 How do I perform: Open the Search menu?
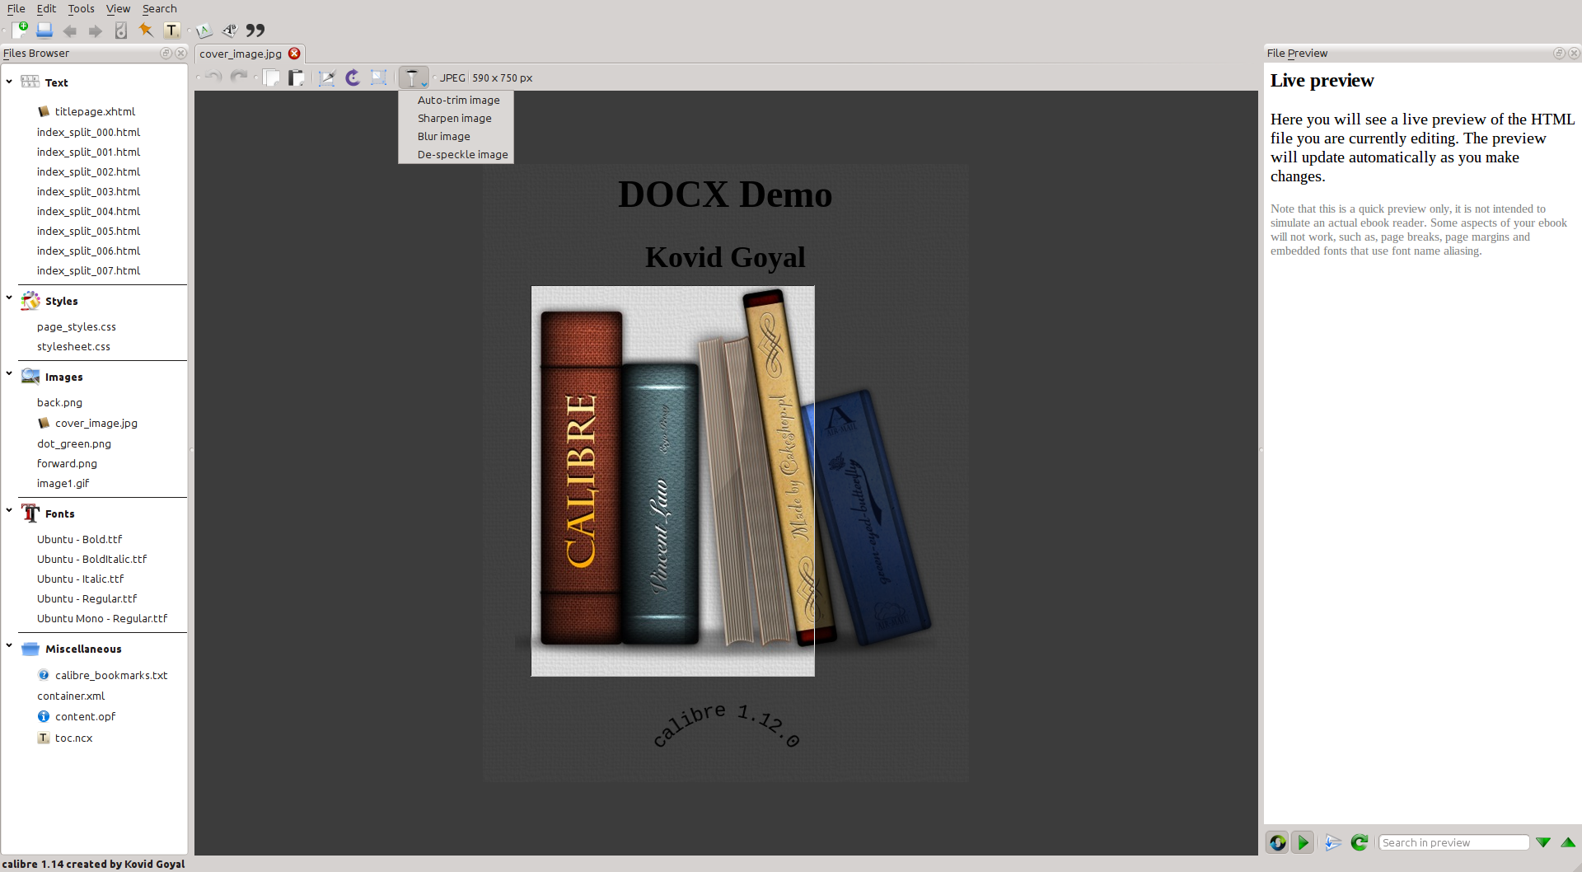tap(160, 9)
